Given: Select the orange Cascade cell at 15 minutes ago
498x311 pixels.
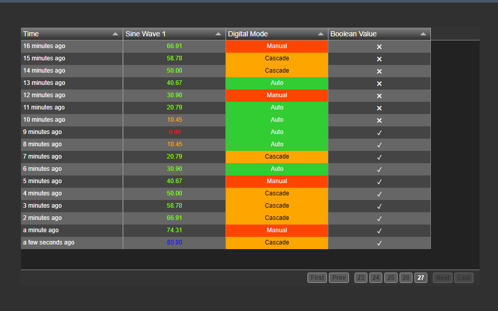Looking at the screenshot, I should tap(277, 59).
